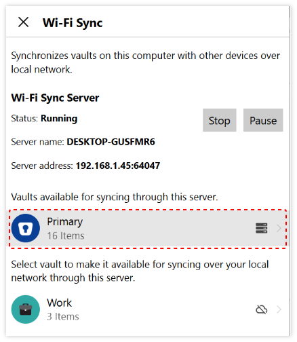The width and height of the screenshot is (297, 342).
Task: Expand Primary vault chevron
Action: 279,228
